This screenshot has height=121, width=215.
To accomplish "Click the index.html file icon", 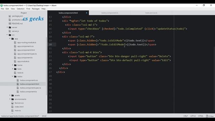I will coord(12,107).
